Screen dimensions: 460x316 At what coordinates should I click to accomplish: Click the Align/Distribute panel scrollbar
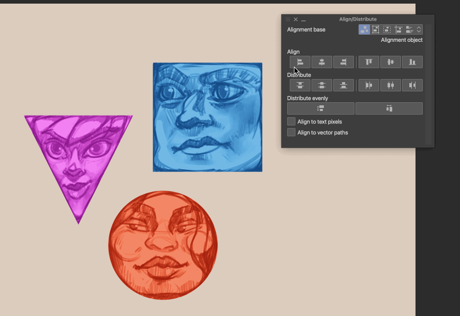pyautogui.click(x=428, y=84)
